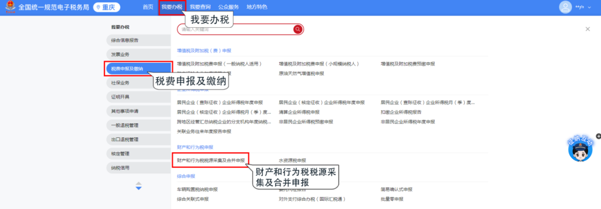Image resolution: width=601 pixels, height=209 pixels.
Task: Click the 我要办税 sidebar heading
Action: pyautogui.click(x=120, y=27)
